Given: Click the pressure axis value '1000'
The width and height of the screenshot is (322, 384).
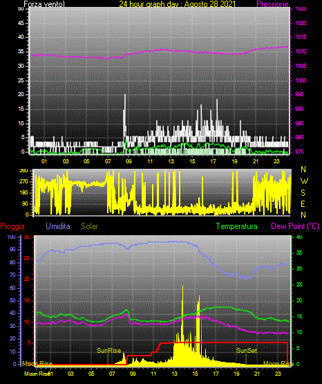Looking at the screenshot, I should coord(301,80).
